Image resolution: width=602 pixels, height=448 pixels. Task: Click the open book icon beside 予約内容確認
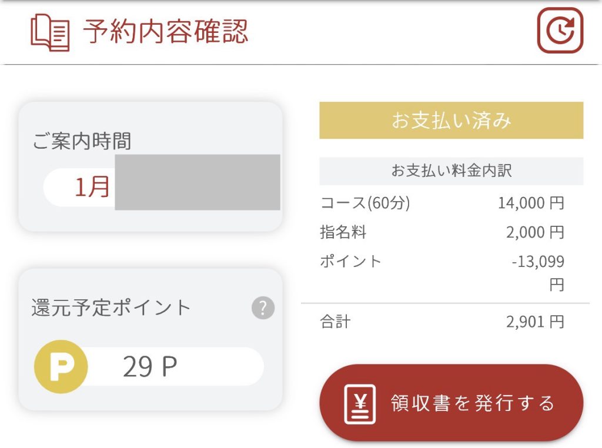[x=49, y=32]
